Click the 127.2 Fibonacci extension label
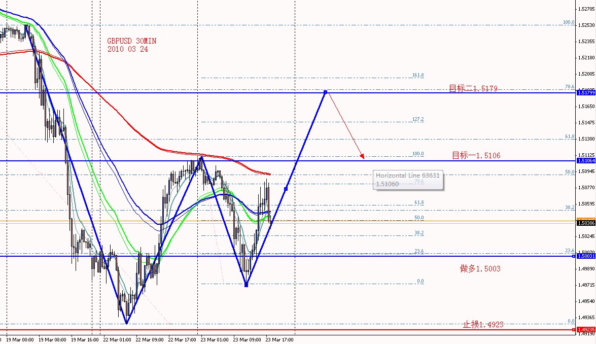This screenshot has width=596, height=344. coord(418,119)
